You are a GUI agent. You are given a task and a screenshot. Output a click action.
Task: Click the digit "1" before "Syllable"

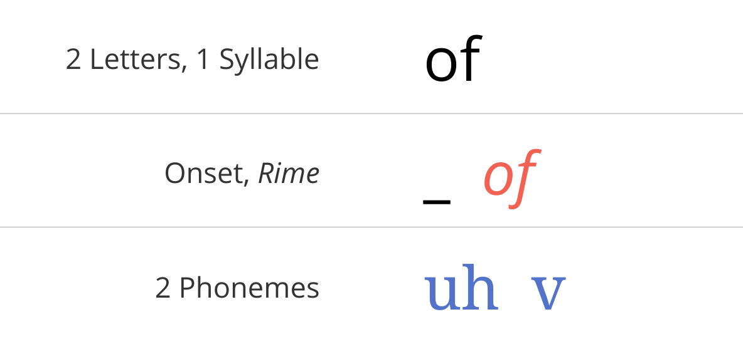point(203,60)
